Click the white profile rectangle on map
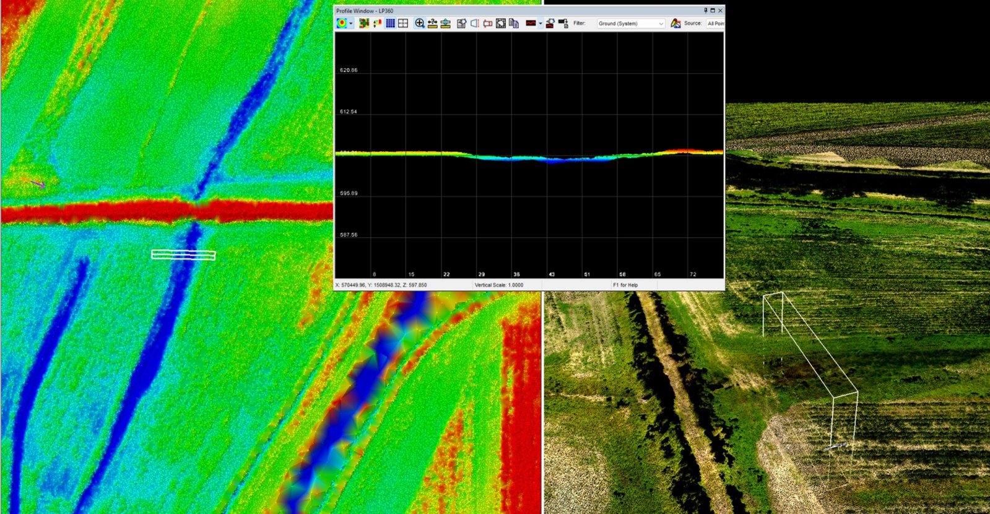Image resolution: width=990 pixels, height=514 pixels. click(183, 255)
